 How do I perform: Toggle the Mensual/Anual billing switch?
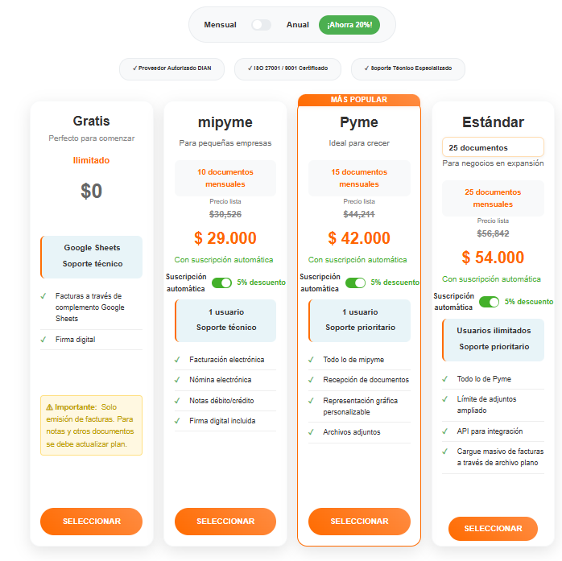pos(261,25)
